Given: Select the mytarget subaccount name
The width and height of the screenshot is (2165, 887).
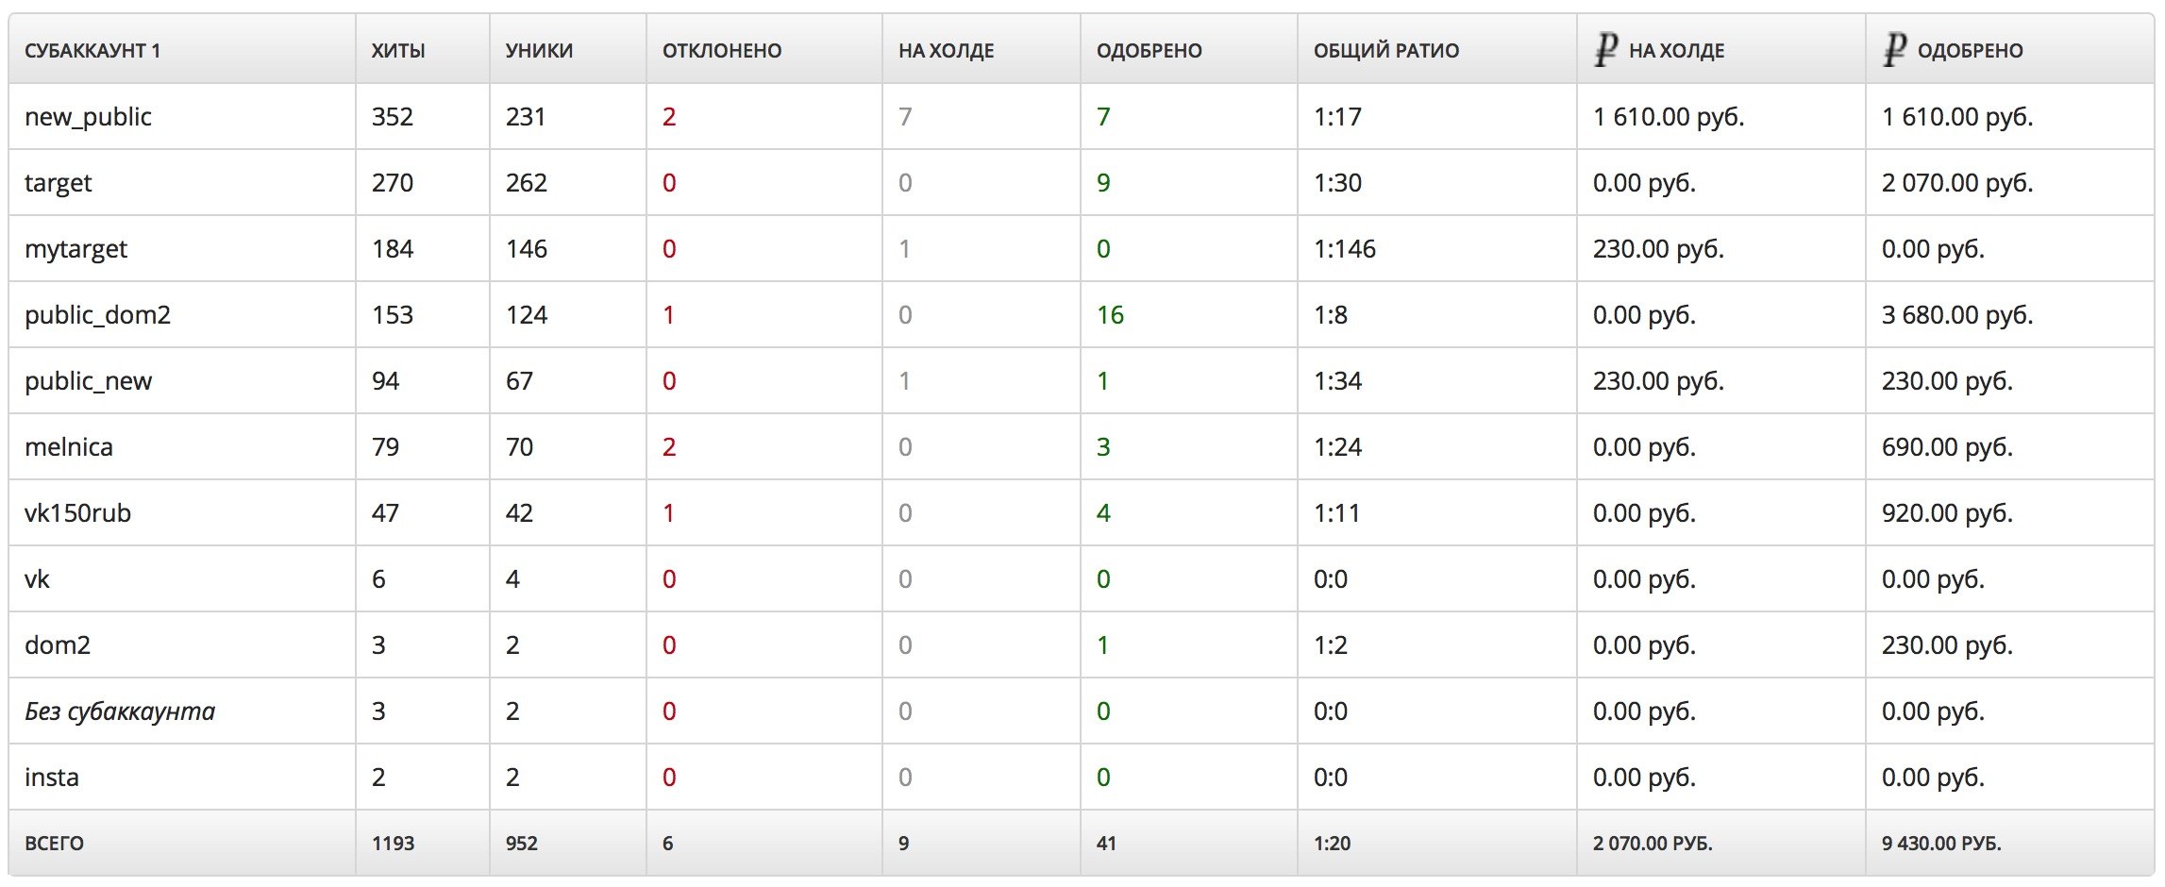Looking at the screenshot, I should click(76, 249).
